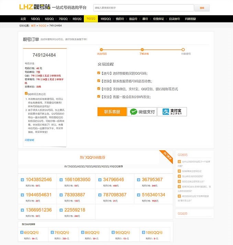This screenshot has width=233, height=245.
Task: Click the Alipay (支付宝) logo button
Action: point(172,112)
